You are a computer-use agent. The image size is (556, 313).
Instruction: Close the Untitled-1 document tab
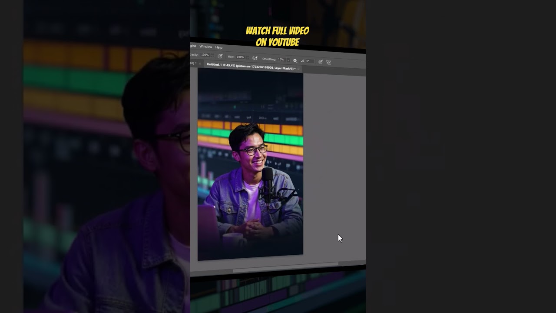(x=298, y=69)
